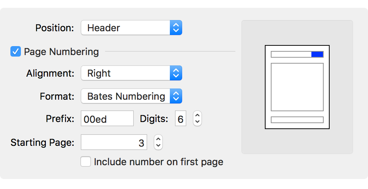This screenshot has height=189, width=368.
Task: Click the blue arrows on the Position popup
Action: [x=176, y=28]
